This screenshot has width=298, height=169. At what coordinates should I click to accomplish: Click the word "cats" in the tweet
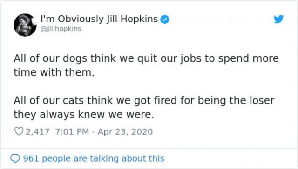[x=73, y=100]
